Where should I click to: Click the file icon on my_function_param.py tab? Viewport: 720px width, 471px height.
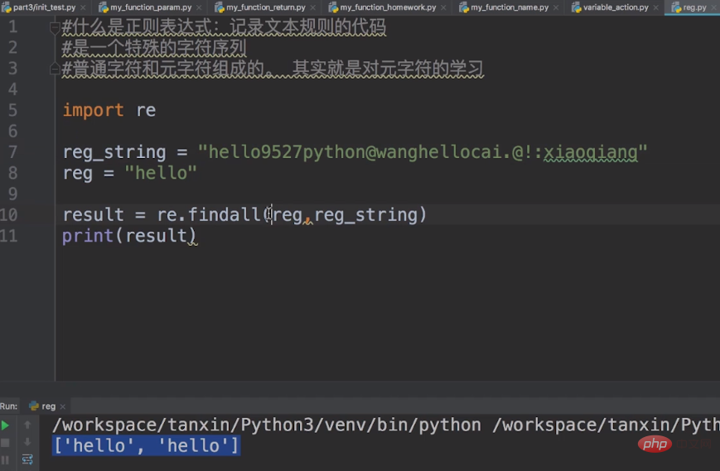click(x=104, y=7)
